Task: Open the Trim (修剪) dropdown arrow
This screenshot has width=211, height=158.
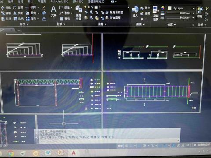Action: point(38,7)
